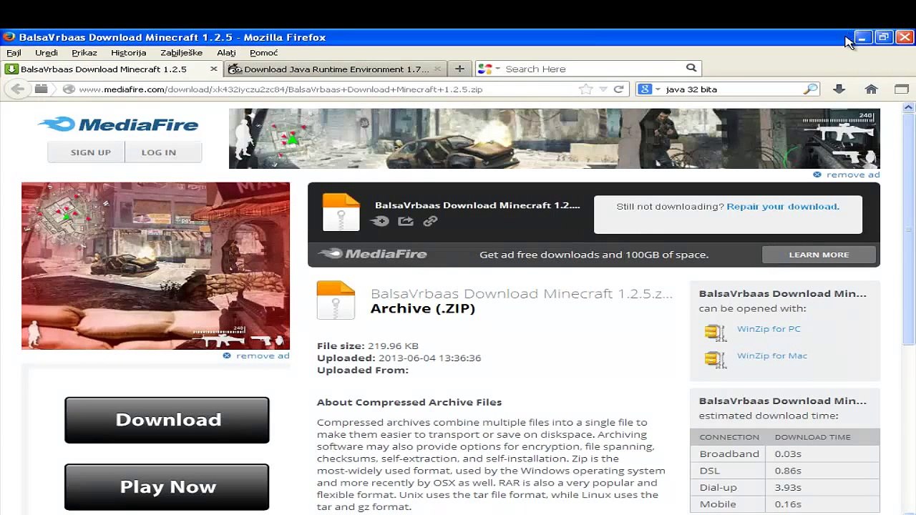Click the globe site identity icon
The width and height of the screenshot is (916, 515).
coord(69,89)
